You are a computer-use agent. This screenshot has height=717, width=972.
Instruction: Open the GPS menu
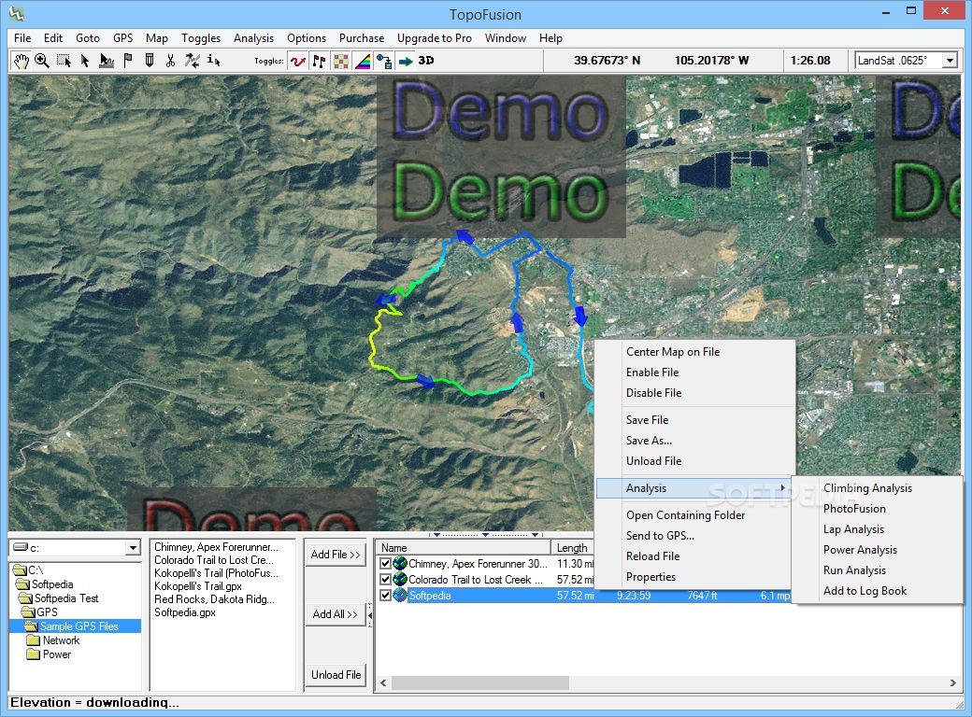(122, 37)
